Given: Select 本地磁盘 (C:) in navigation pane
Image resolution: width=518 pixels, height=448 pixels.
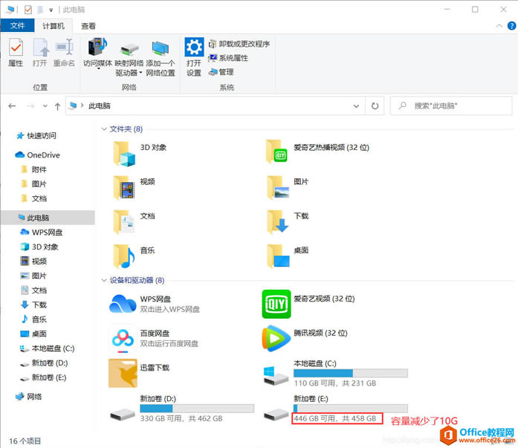Looking at the screenshot, I should pos(48,348).
